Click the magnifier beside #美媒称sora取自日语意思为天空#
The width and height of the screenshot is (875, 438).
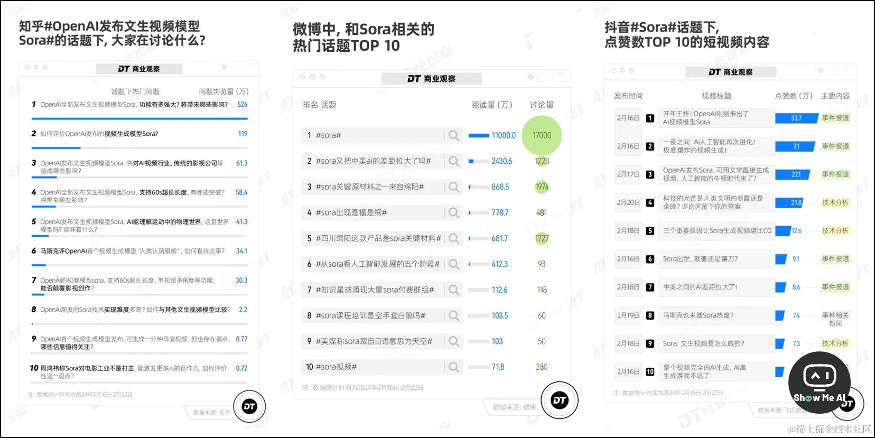tap(454, 341)
